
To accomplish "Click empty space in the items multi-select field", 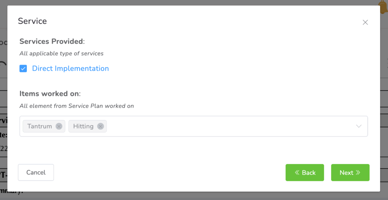I will [227, 126].
